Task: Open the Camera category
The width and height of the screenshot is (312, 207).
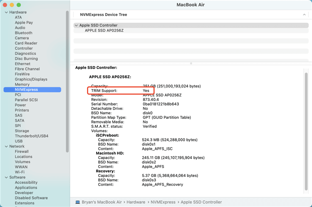Action: [x=22, y=38]
